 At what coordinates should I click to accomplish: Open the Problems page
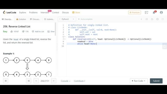click(x=33, y=13)
